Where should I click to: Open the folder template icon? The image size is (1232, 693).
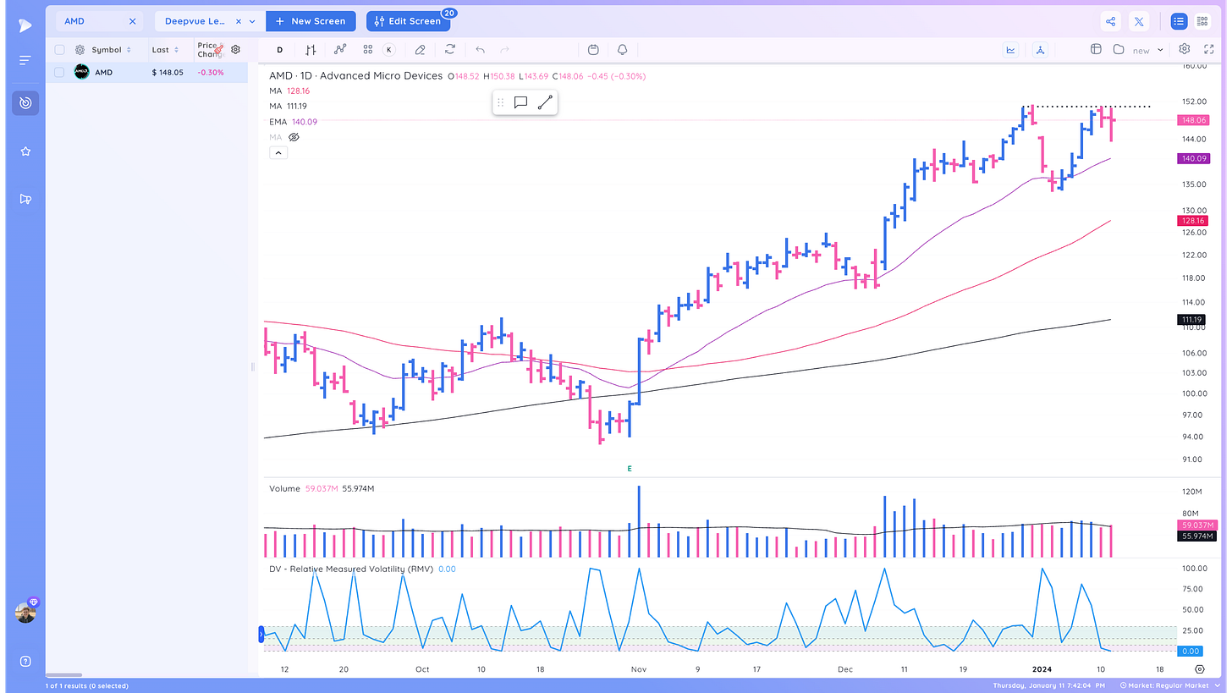tap(1119, 50)
